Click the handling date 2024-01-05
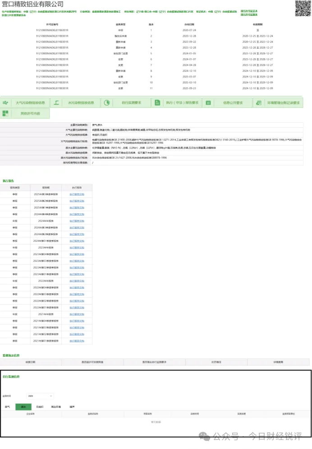 [189, 53]
